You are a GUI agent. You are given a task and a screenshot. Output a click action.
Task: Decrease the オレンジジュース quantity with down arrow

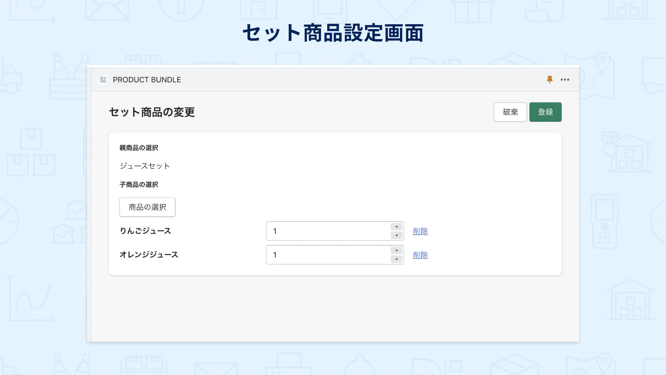pos(397,260)
